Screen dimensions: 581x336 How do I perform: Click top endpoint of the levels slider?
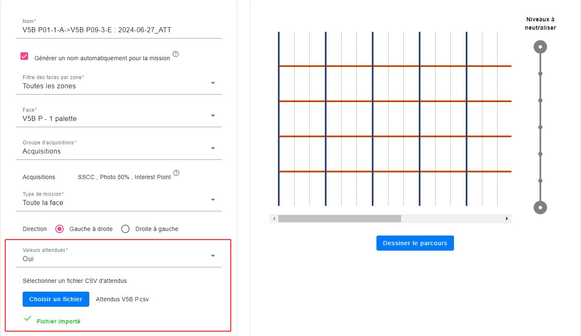[540, 47]
